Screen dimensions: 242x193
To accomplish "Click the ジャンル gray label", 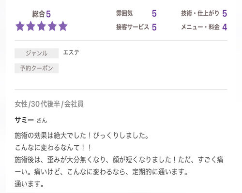I will (37, 53).
